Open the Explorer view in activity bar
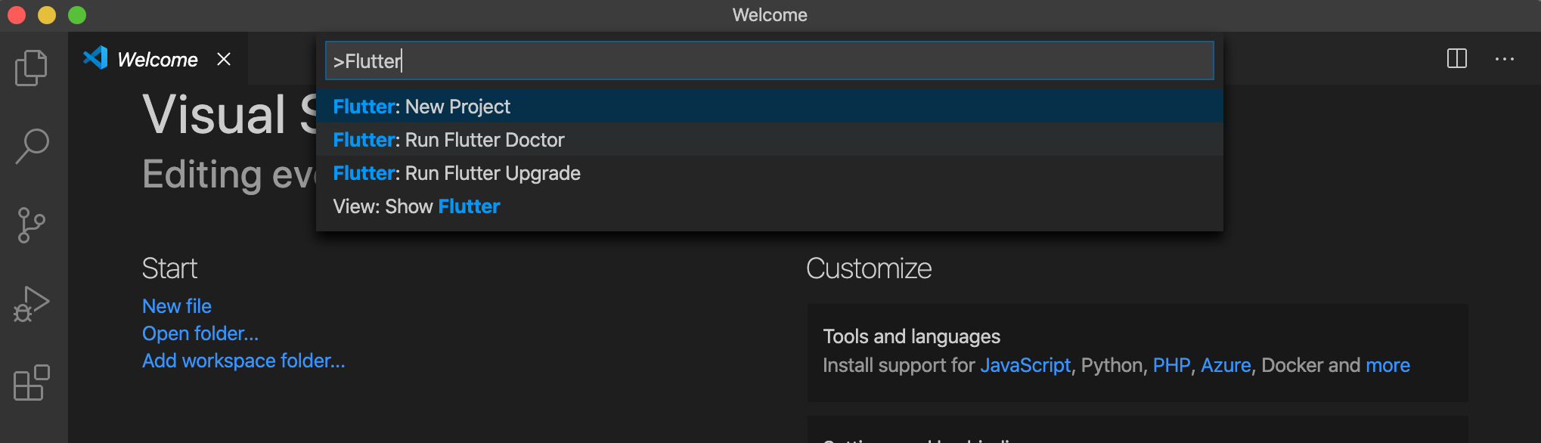 pos(31,68)
